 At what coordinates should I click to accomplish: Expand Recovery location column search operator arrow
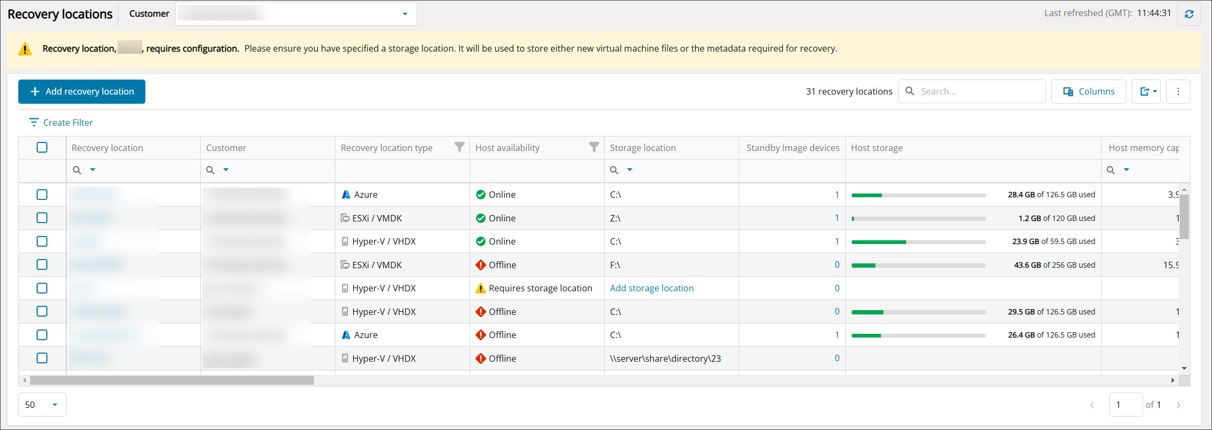[x=93, y=170]
